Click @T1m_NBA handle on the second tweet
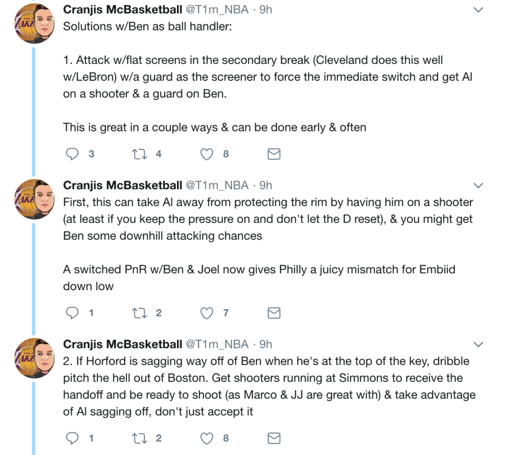This screenshot has width=512, height=455. (x=217, y=185)
